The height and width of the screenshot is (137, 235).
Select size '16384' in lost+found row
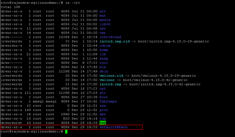64,37
